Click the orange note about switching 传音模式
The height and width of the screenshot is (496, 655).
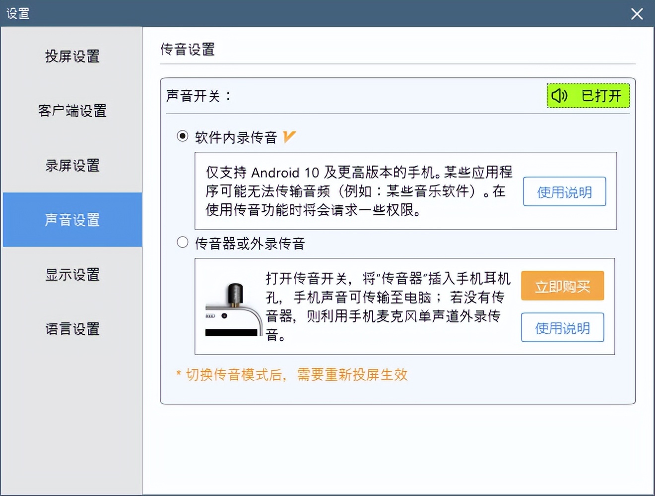(290, 375)
